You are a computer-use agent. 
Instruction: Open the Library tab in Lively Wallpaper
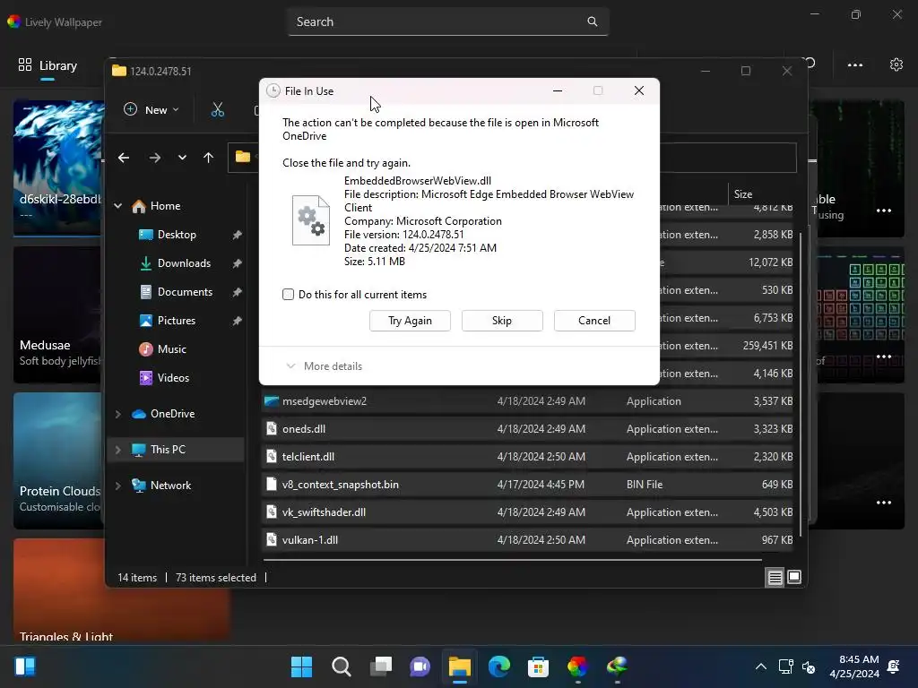coord(48,65)
